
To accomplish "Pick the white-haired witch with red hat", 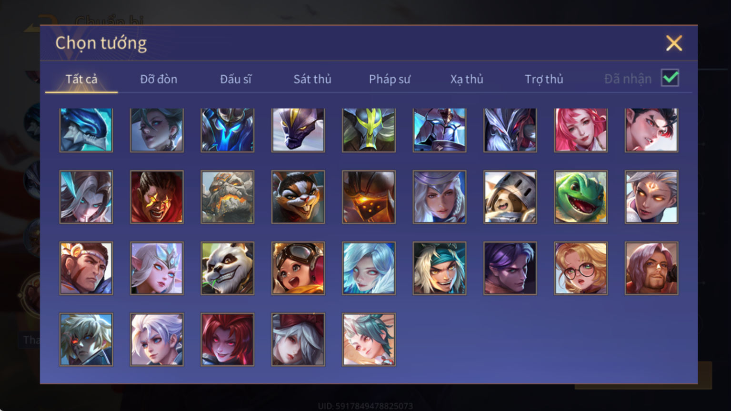I will tap(298, 339).
